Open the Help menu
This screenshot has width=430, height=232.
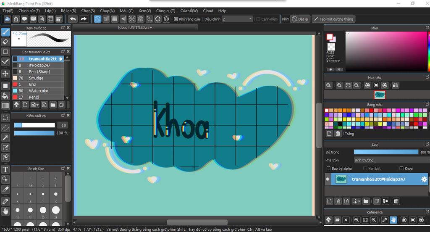[x=222, y=11]
